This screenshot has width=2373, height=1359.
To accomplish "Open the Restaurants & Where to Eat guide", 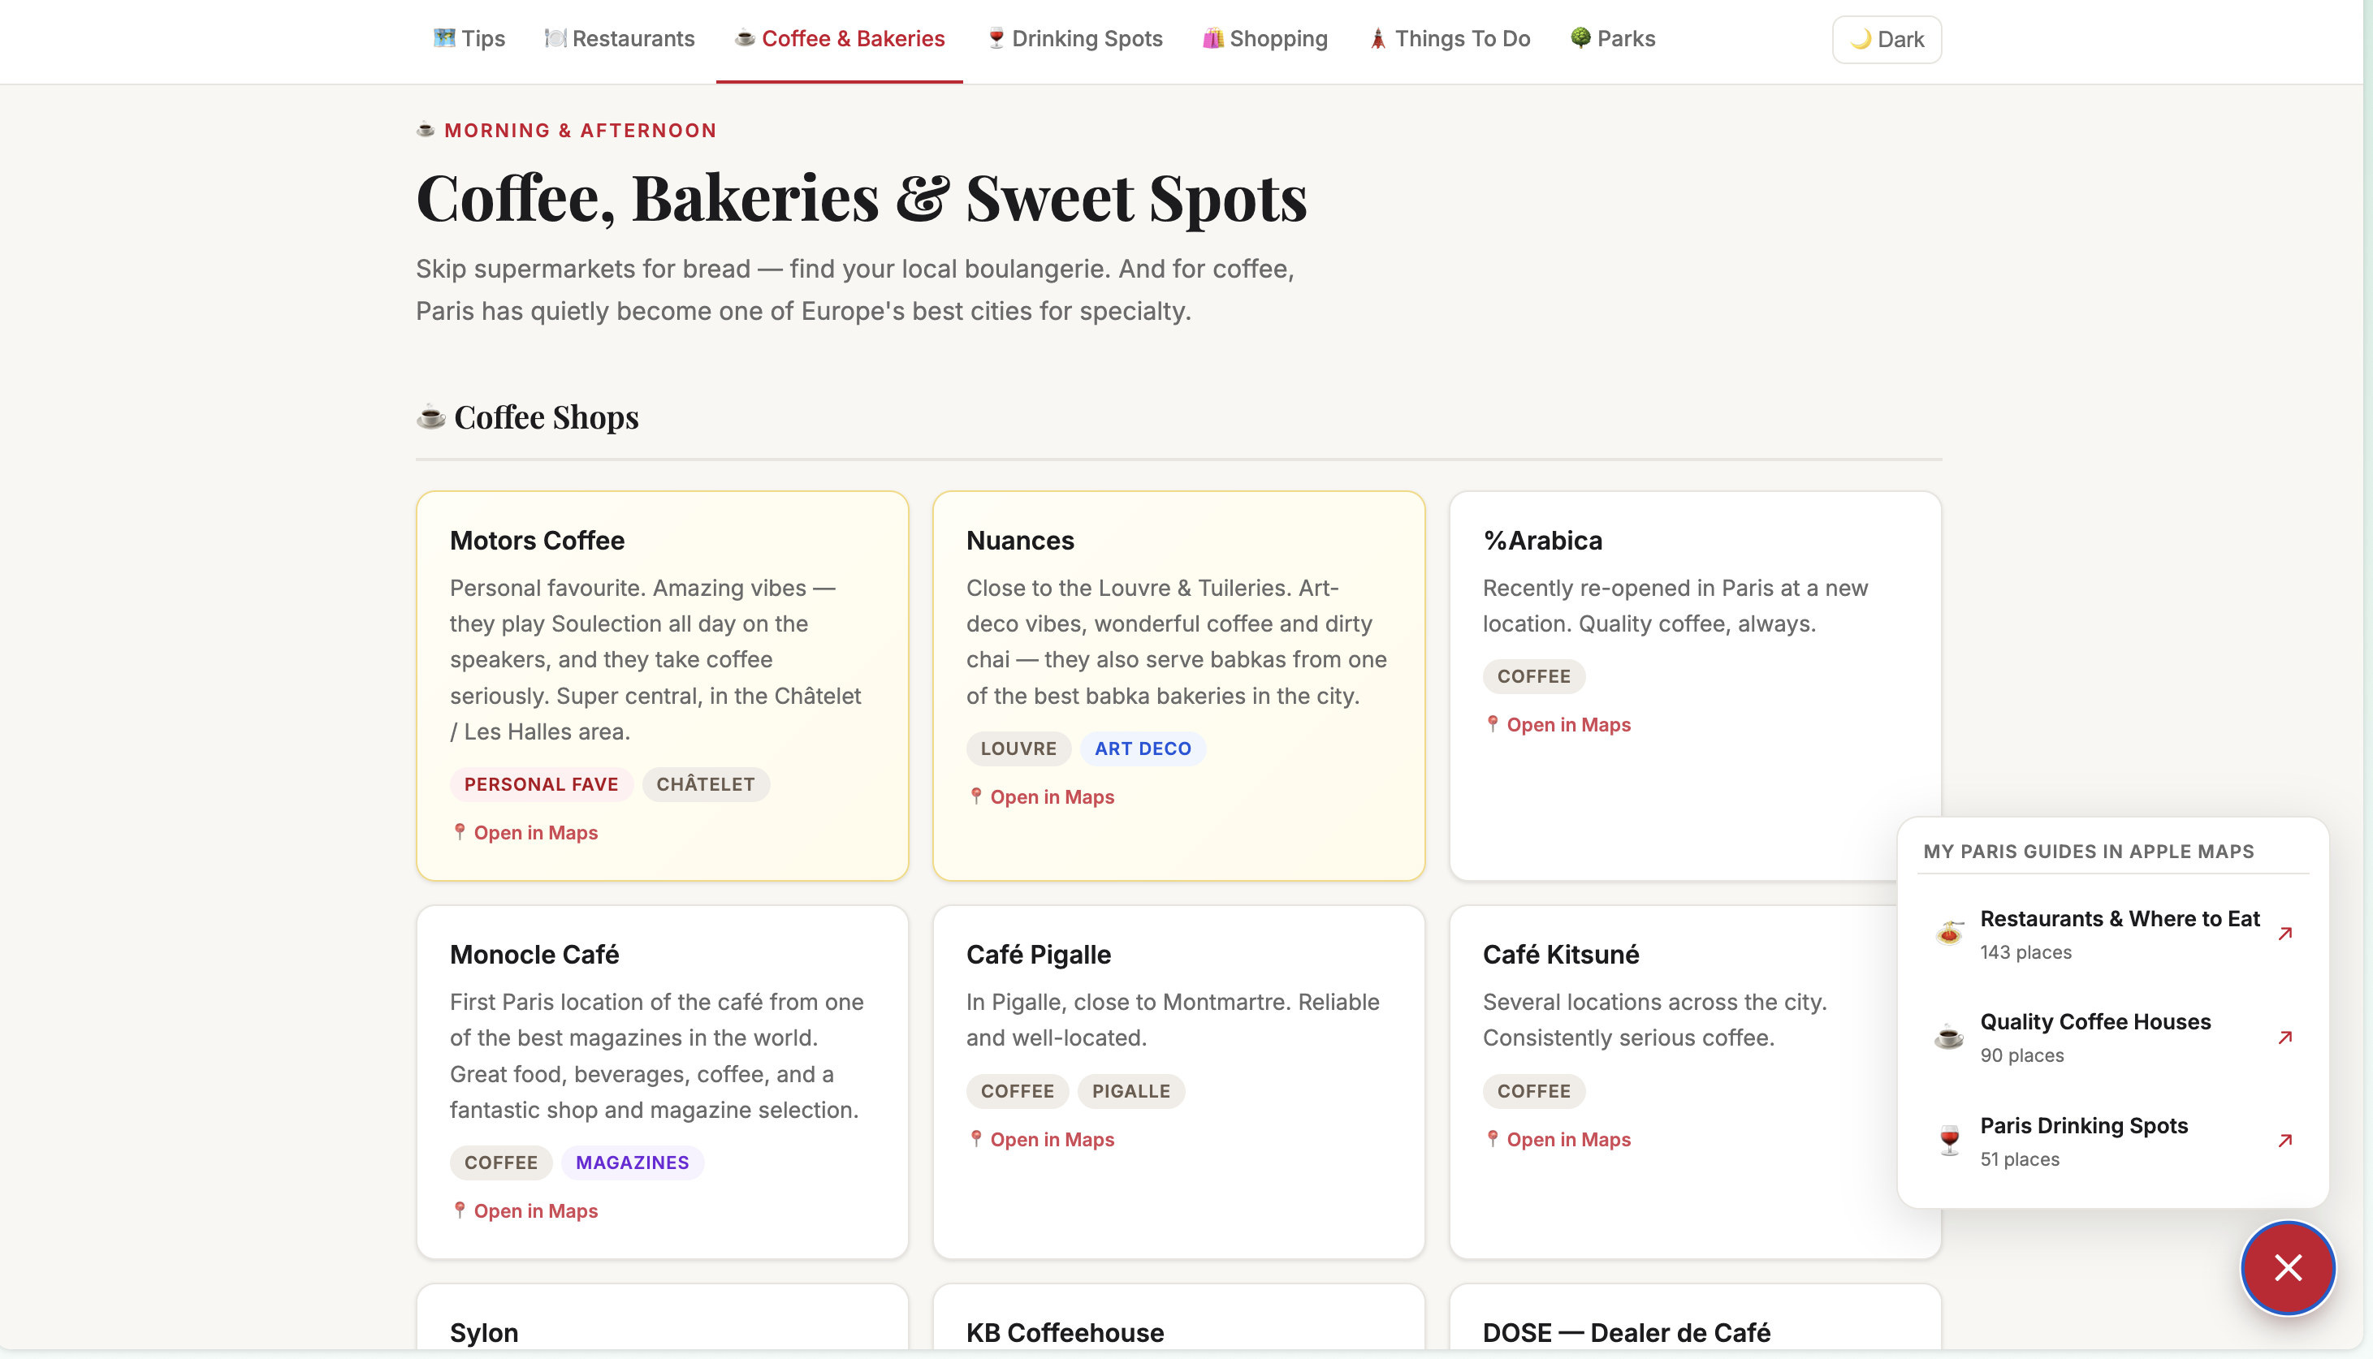I will (2120, 919).
